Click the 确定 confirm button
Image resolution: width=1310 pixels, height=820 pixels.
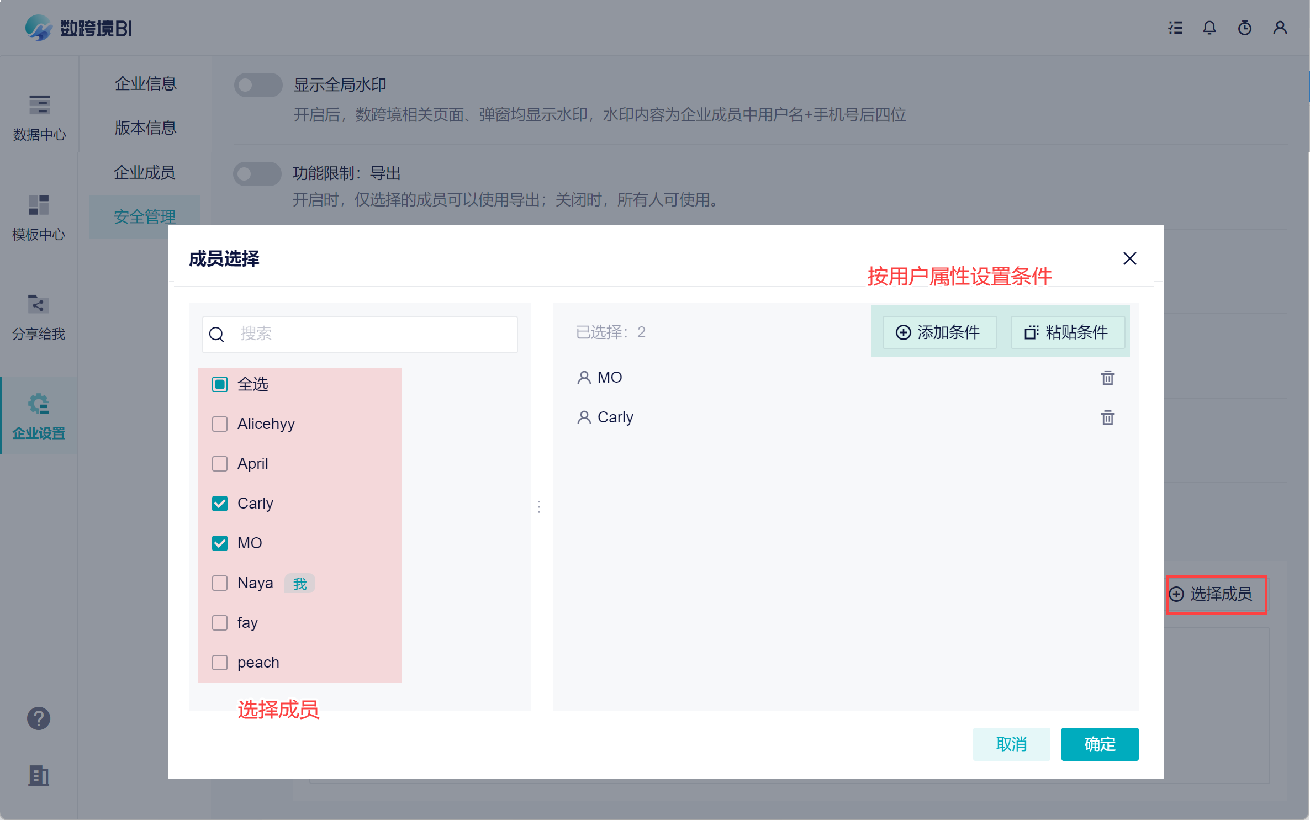click(1099, 744)
